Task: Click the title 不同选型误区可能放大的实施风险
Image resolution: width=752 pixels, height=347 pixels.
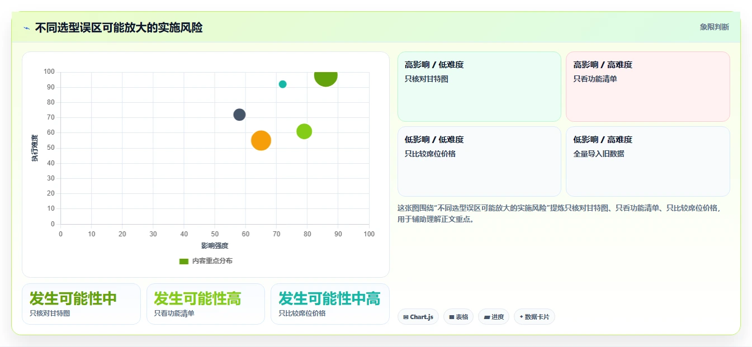Action: 119,28
